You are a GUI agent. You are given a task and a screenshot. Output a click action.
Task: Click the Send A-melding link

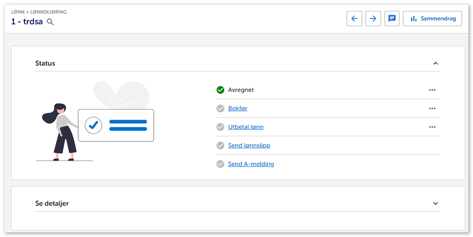click(251, 164)
